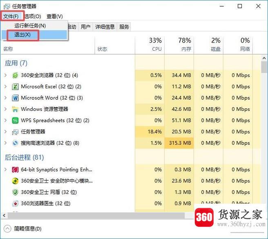The height and width of the screenshot is (239, 268).
Task: Minimize the Task Manager window
Action: click(222, 6)
